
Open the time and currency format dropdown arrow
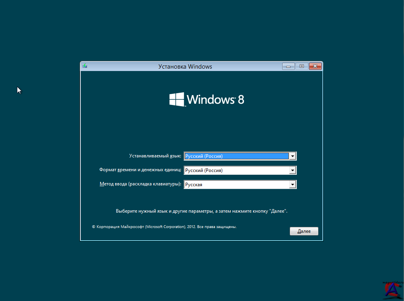[292, 170]
